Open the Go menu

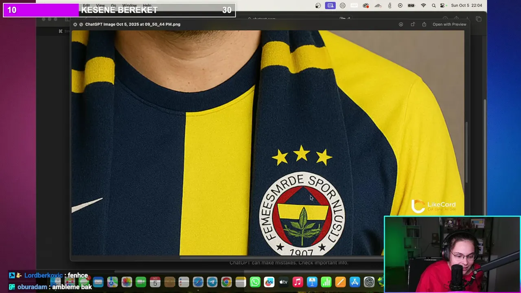(x=114, y=6)
